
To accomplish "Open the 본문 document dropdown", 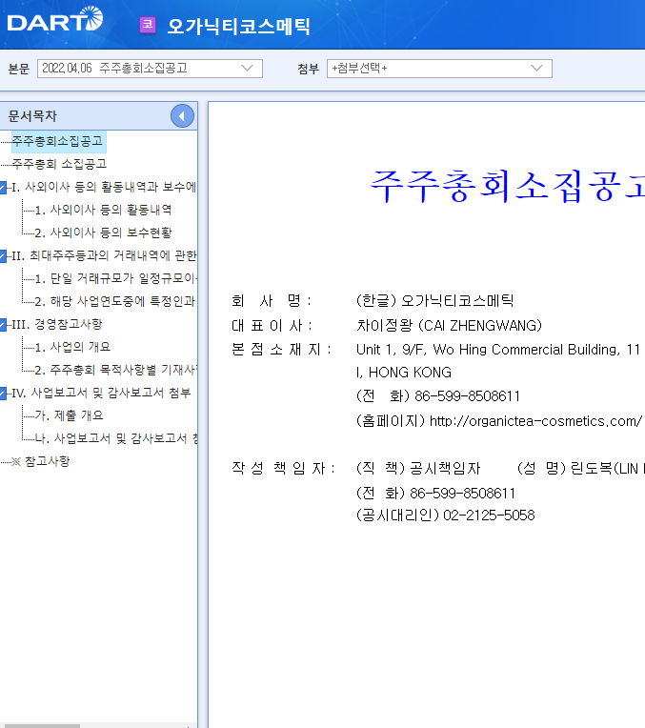I will [x=150, y=69].
